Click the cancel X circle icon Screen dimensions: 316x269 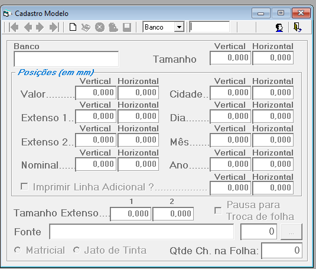(x=100, y=27)
